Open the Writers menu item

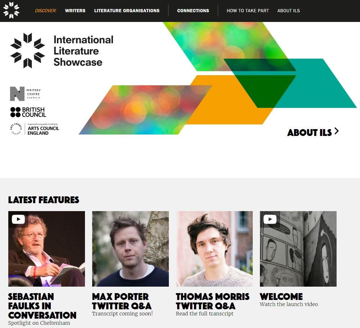point(75,10)
